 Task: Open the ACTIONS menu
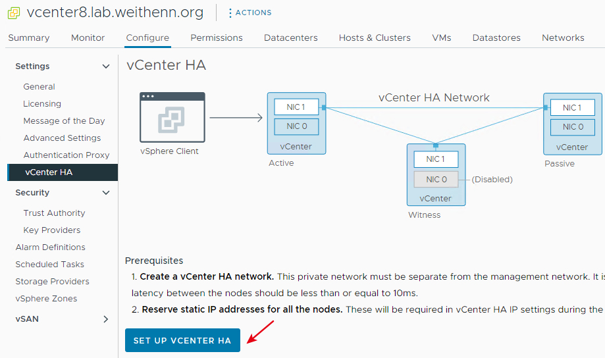[250, 13]
